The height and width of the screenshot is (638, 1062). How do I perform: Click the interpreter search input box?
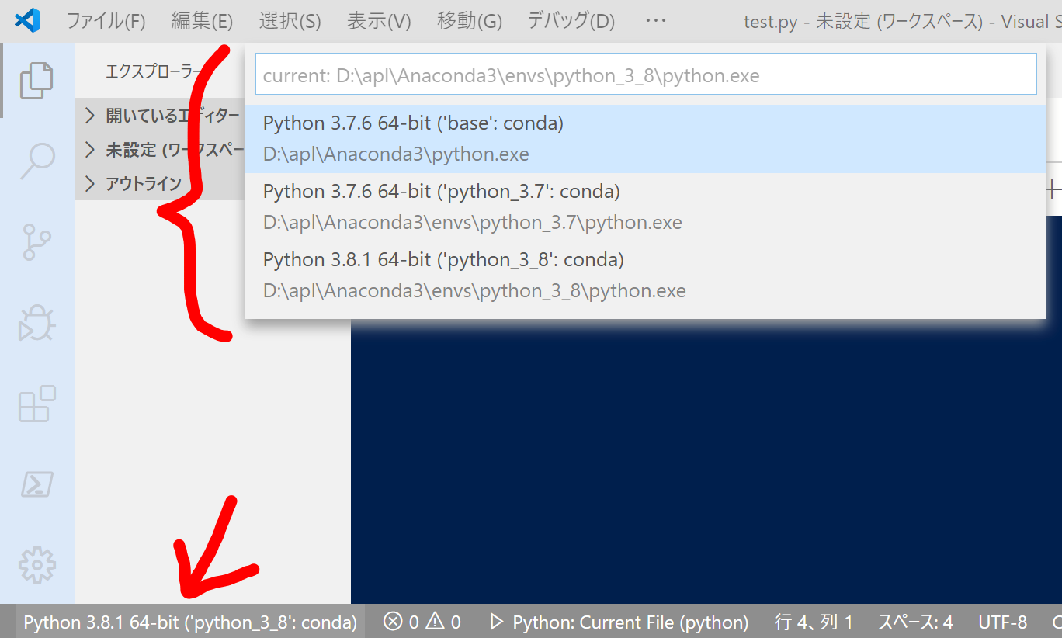click(646, 74)
